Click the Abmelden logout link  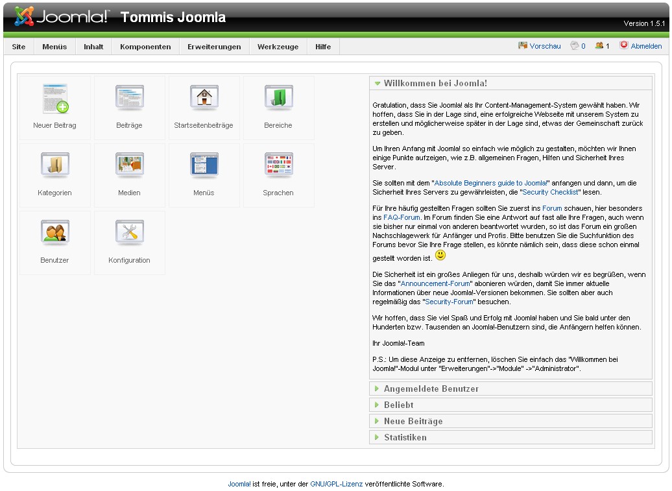(646, 46)
